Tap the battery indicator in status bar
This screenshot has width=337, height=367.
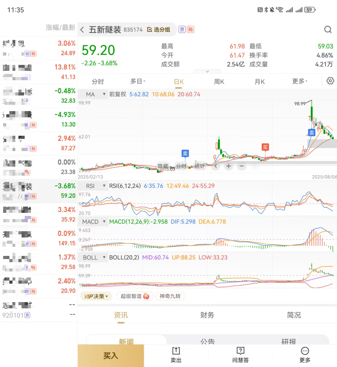310,10
